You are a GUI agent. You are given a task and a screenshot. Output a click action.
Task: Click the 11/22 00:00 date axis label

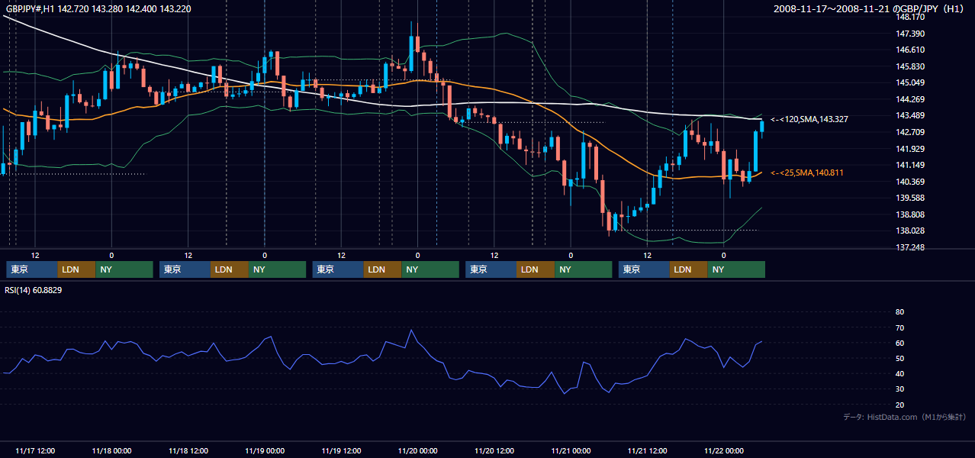(724, 450)
